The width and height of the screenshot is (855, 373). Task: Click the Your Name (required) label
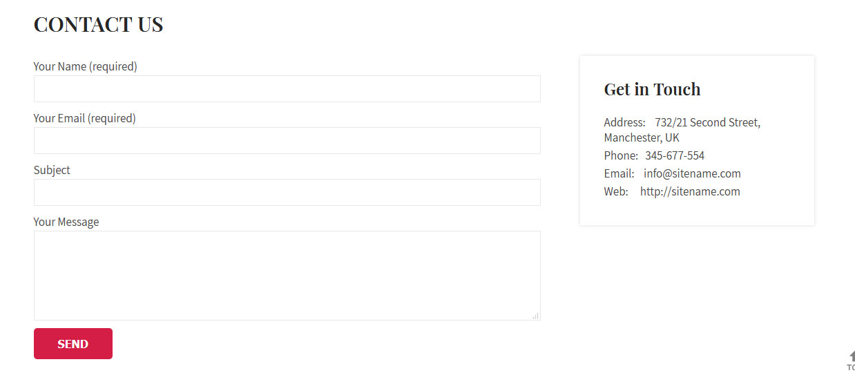click(86, 66)
